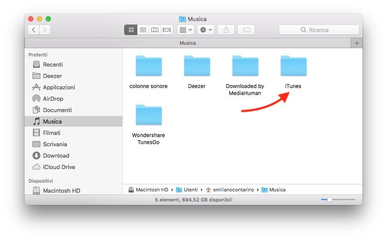
Task: Click emilianocontarino in the path bar
Action: [x=230, y=190]
